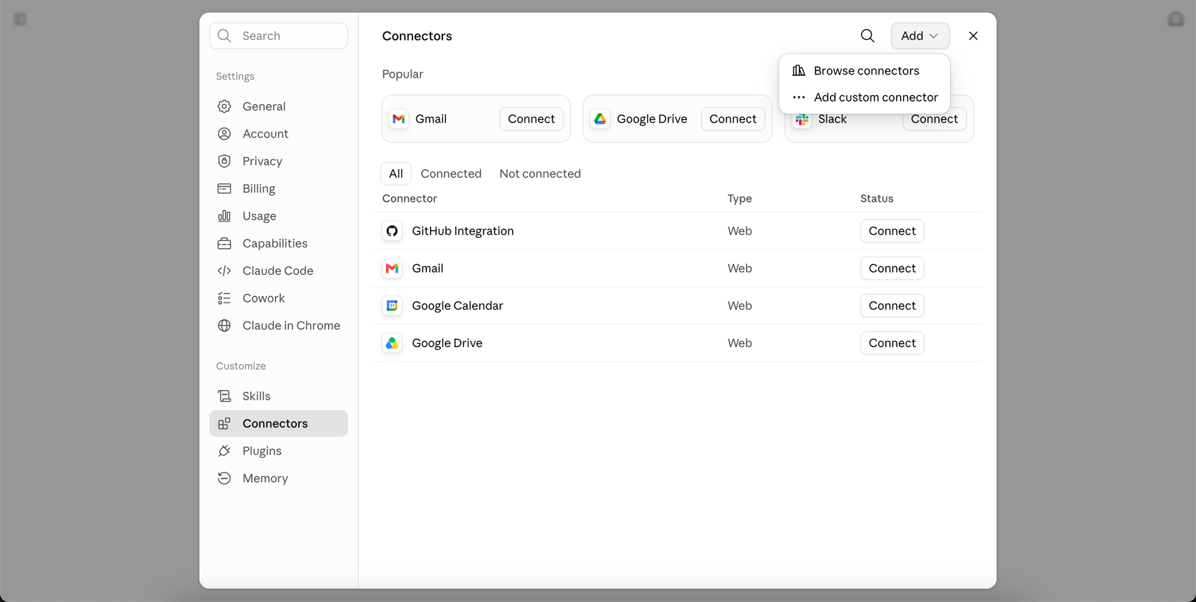Click the Google Calendar name
The image size is (1196, 602).
[457, 305]
